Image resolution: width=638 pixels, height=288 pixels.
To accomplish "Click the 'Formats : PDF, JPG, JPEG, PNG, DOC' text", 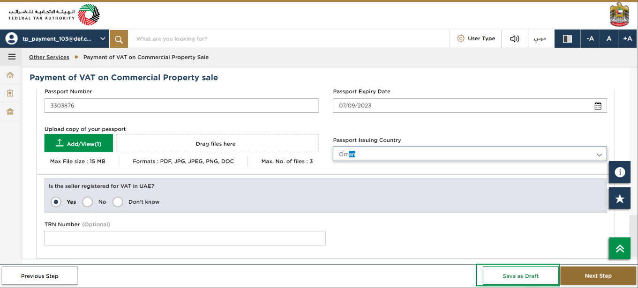I will pyautogui.click(x=183, y=161).
